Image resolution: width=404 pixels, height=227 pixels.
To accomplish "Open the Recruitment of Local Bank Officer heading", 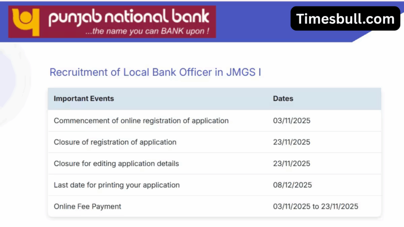I will tap(155, 73).
